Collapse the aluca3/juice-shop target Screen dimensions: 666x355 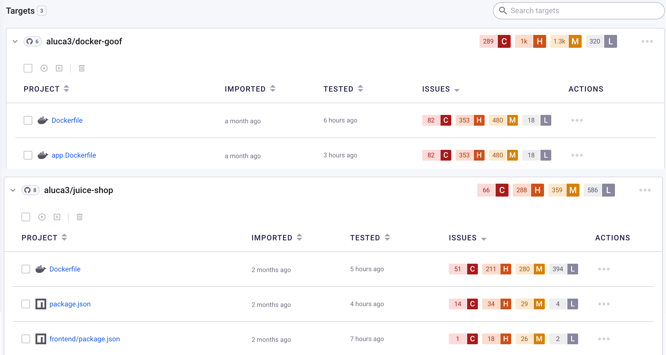point(13,190)
